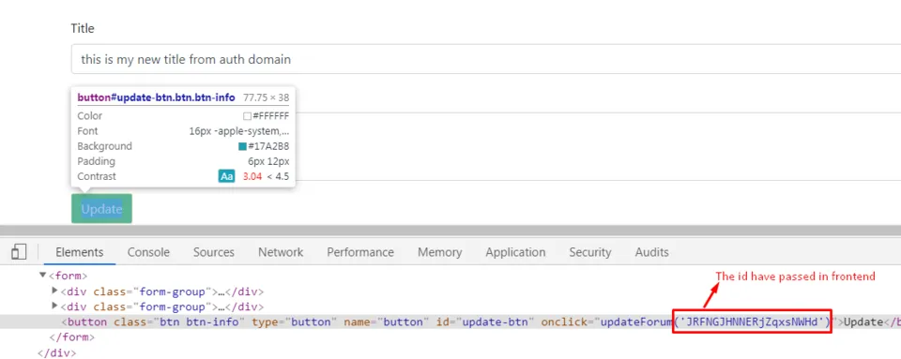
Task: Switch to the Console tab
Action: click(x=148, y=252)
